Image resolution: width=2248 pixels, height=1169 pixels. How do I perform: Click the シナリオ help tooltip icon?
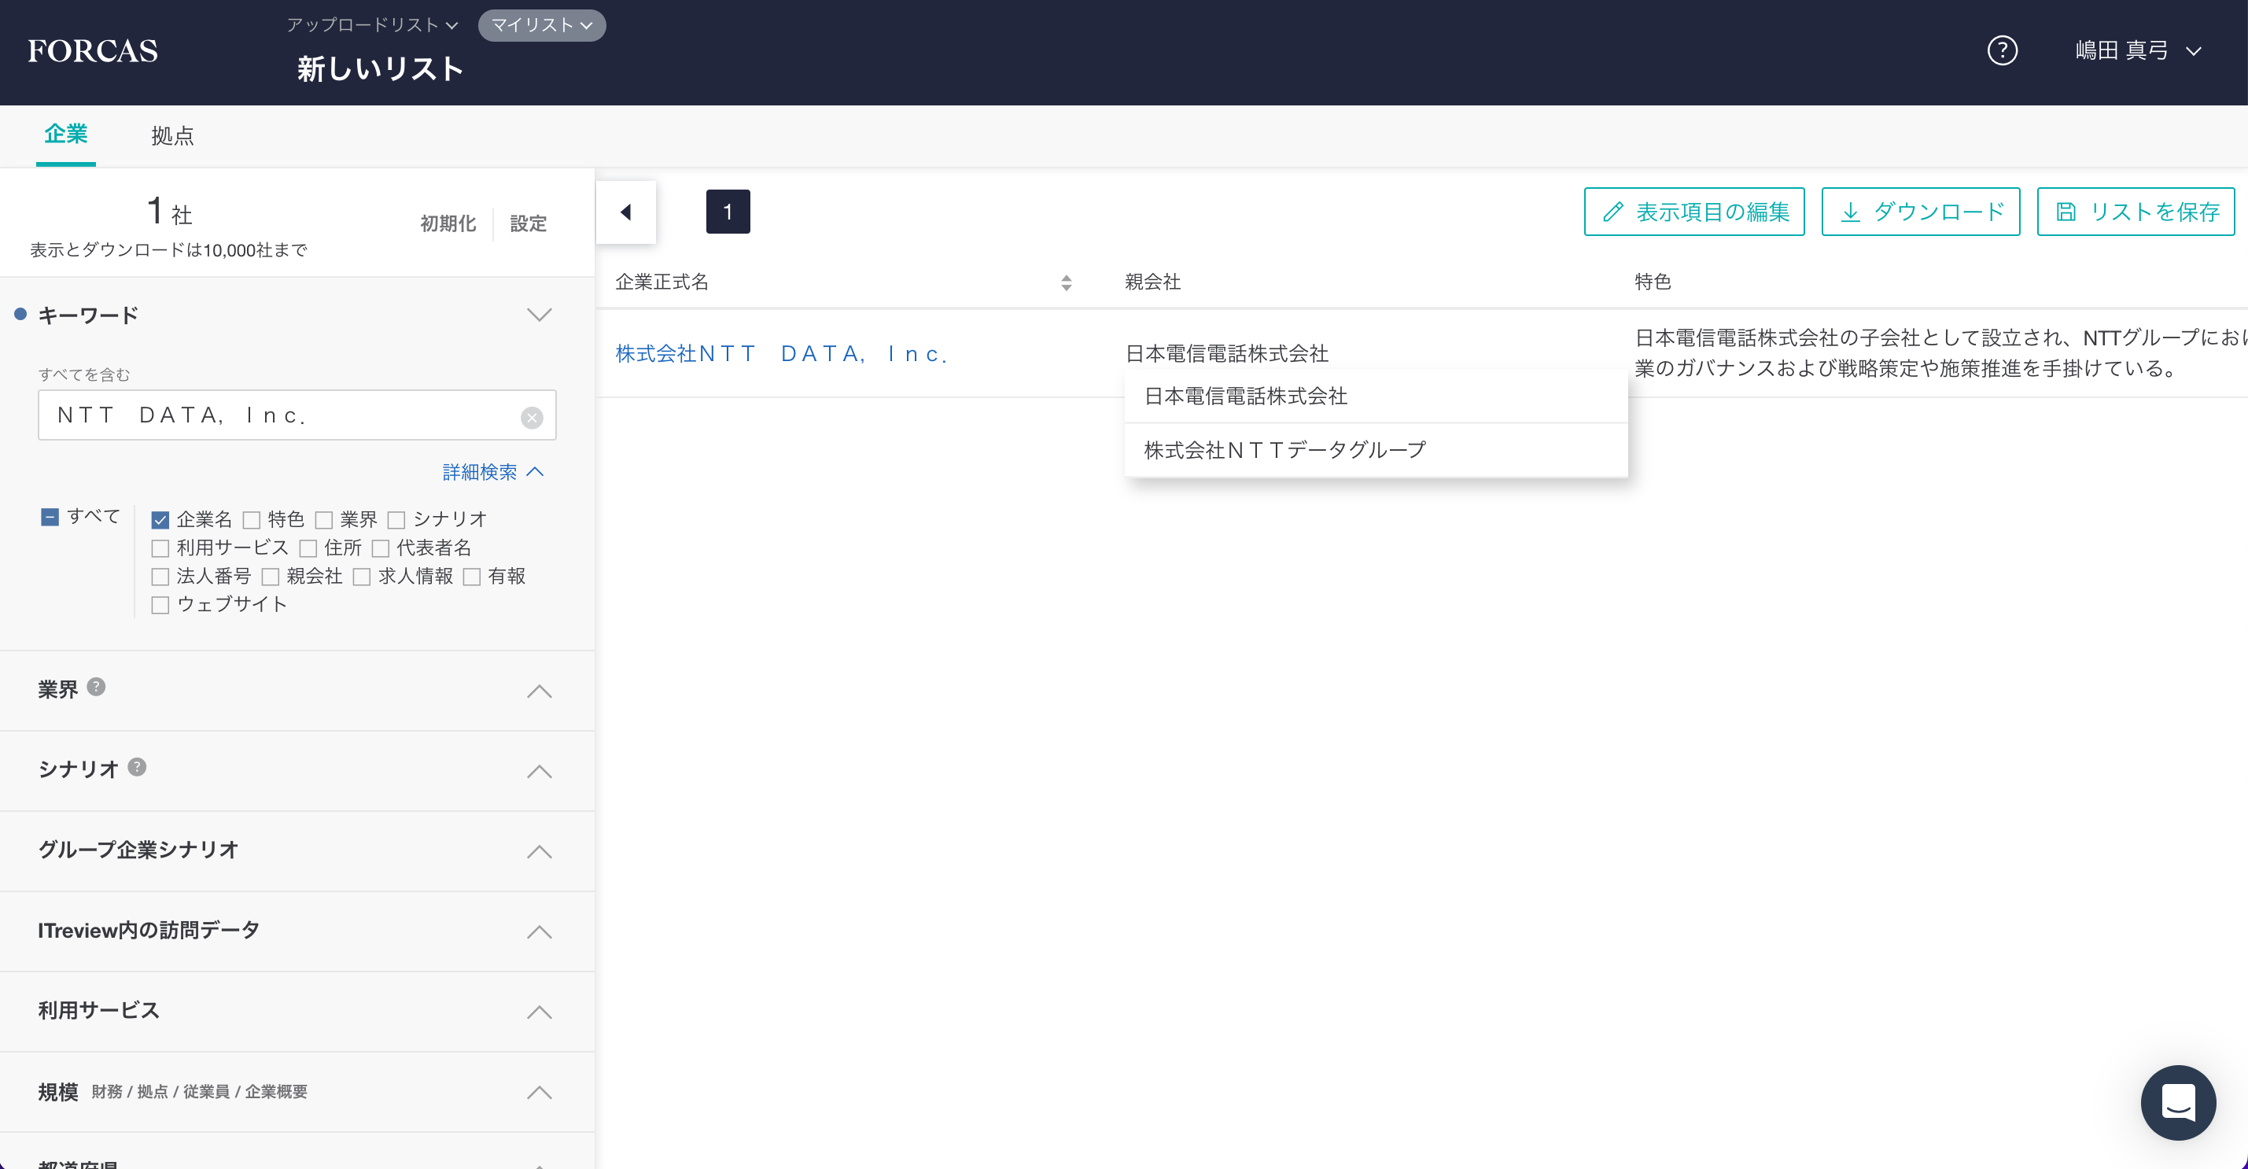(137, 766)
